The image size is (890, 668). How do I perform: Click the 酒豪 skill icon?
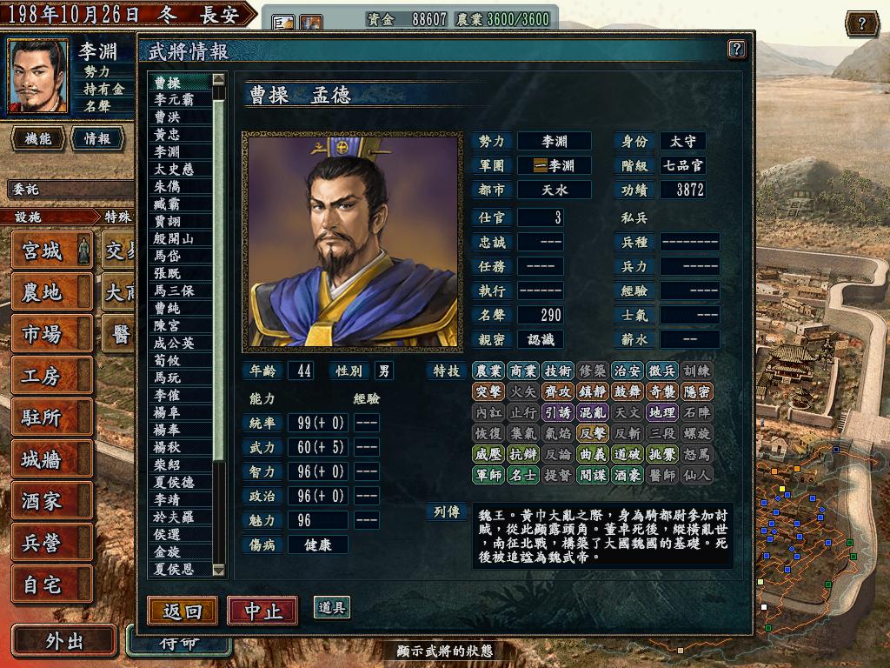click(628, 475)
